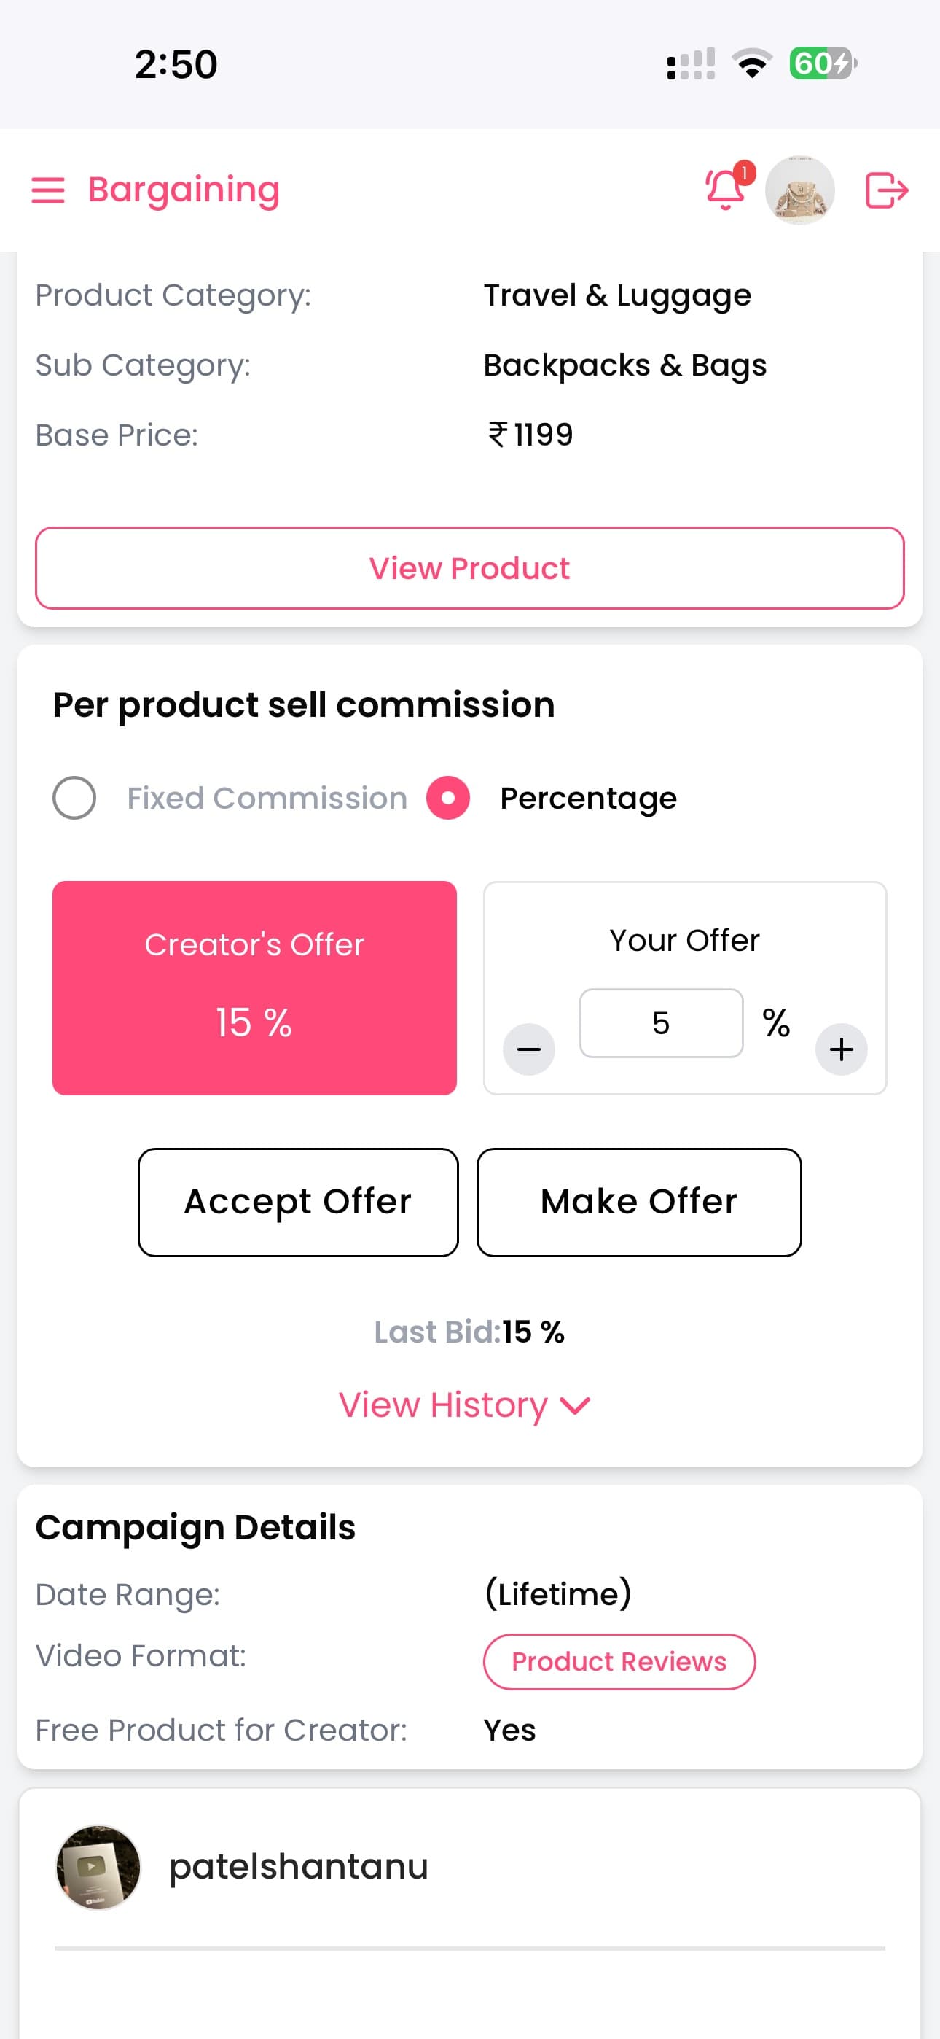Click the Your Offer percentage field
The image size is (940, 2039).
661,1022
